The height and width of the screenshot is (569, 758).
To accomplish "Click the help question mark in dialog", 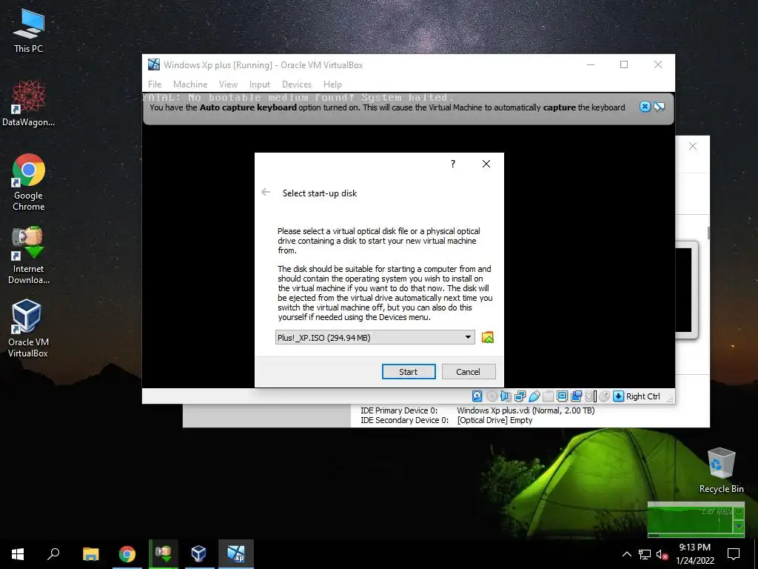I will (453, 164).
